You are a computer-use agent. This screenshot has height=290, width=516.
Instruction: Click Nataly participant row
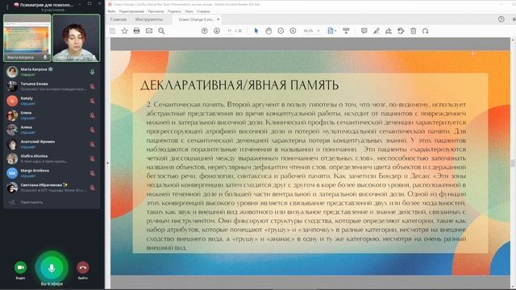tap(52, 101)
